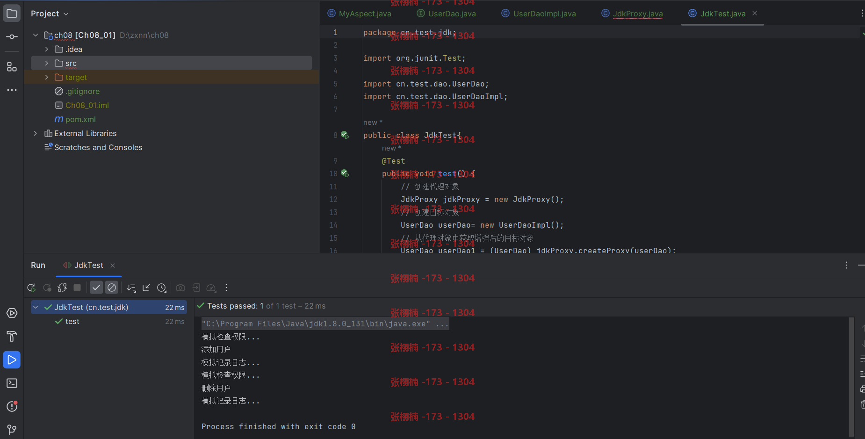Screen dimensions: 865x439
Task: Open the Project tool window icon
Action: click(x=12, y=14)
